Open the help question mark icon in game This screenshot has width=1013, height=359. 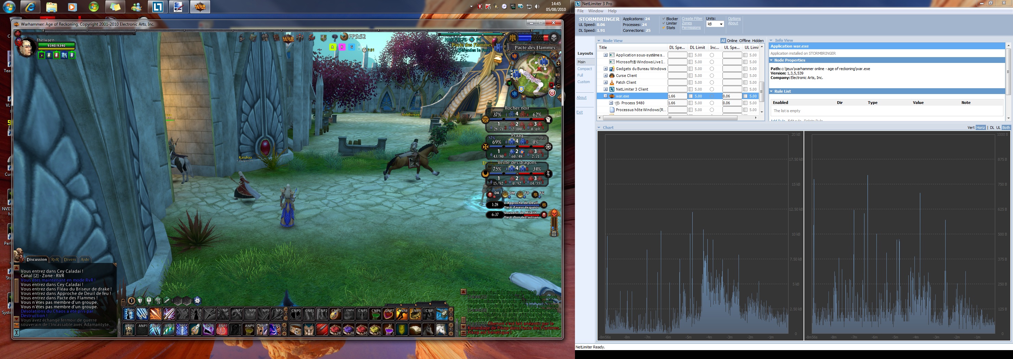335,38
